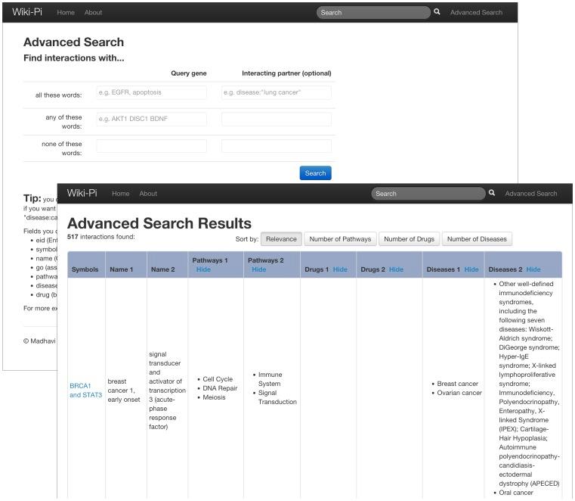Click the Wiki-Pi logo in results window
The height and width of the screenshot is (501, 575).
tap(82, 193)
